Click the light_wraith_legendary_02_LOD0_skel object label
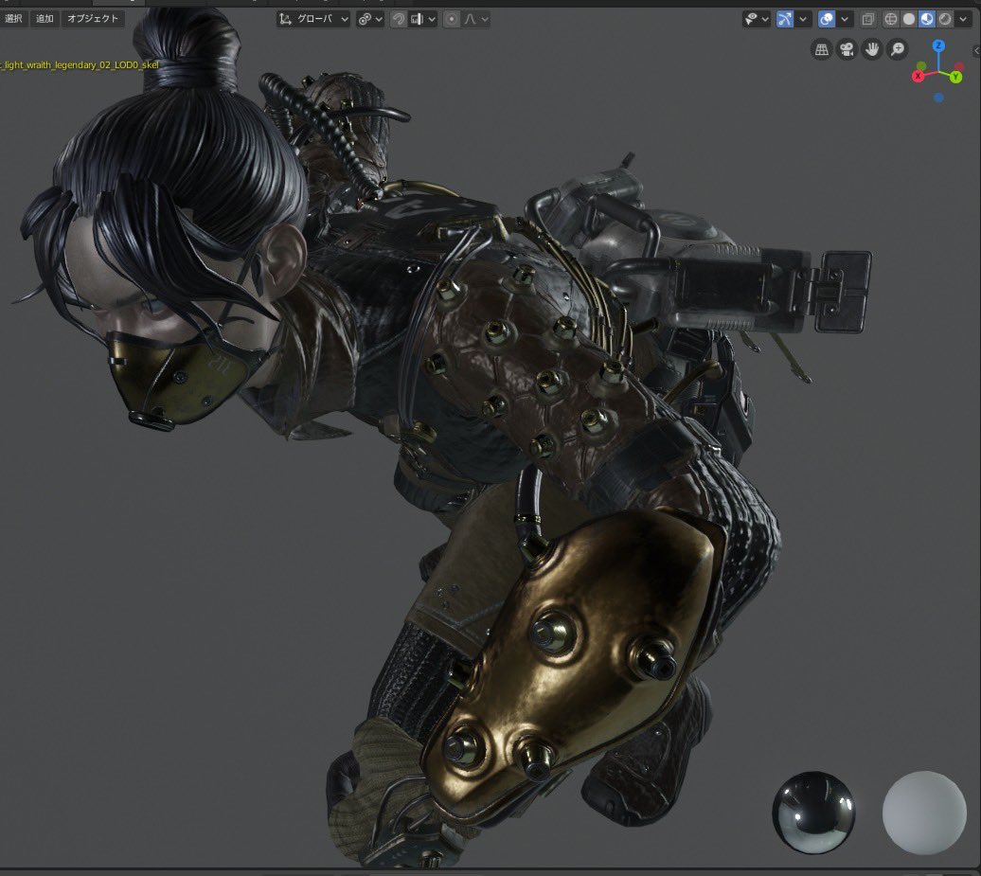The image size is (981, 876). click(80, 65)
